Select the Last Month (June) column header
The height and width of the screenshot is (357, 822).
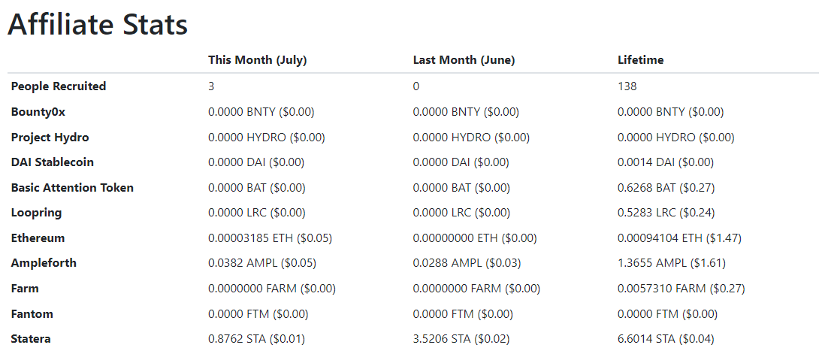(464, 60)
